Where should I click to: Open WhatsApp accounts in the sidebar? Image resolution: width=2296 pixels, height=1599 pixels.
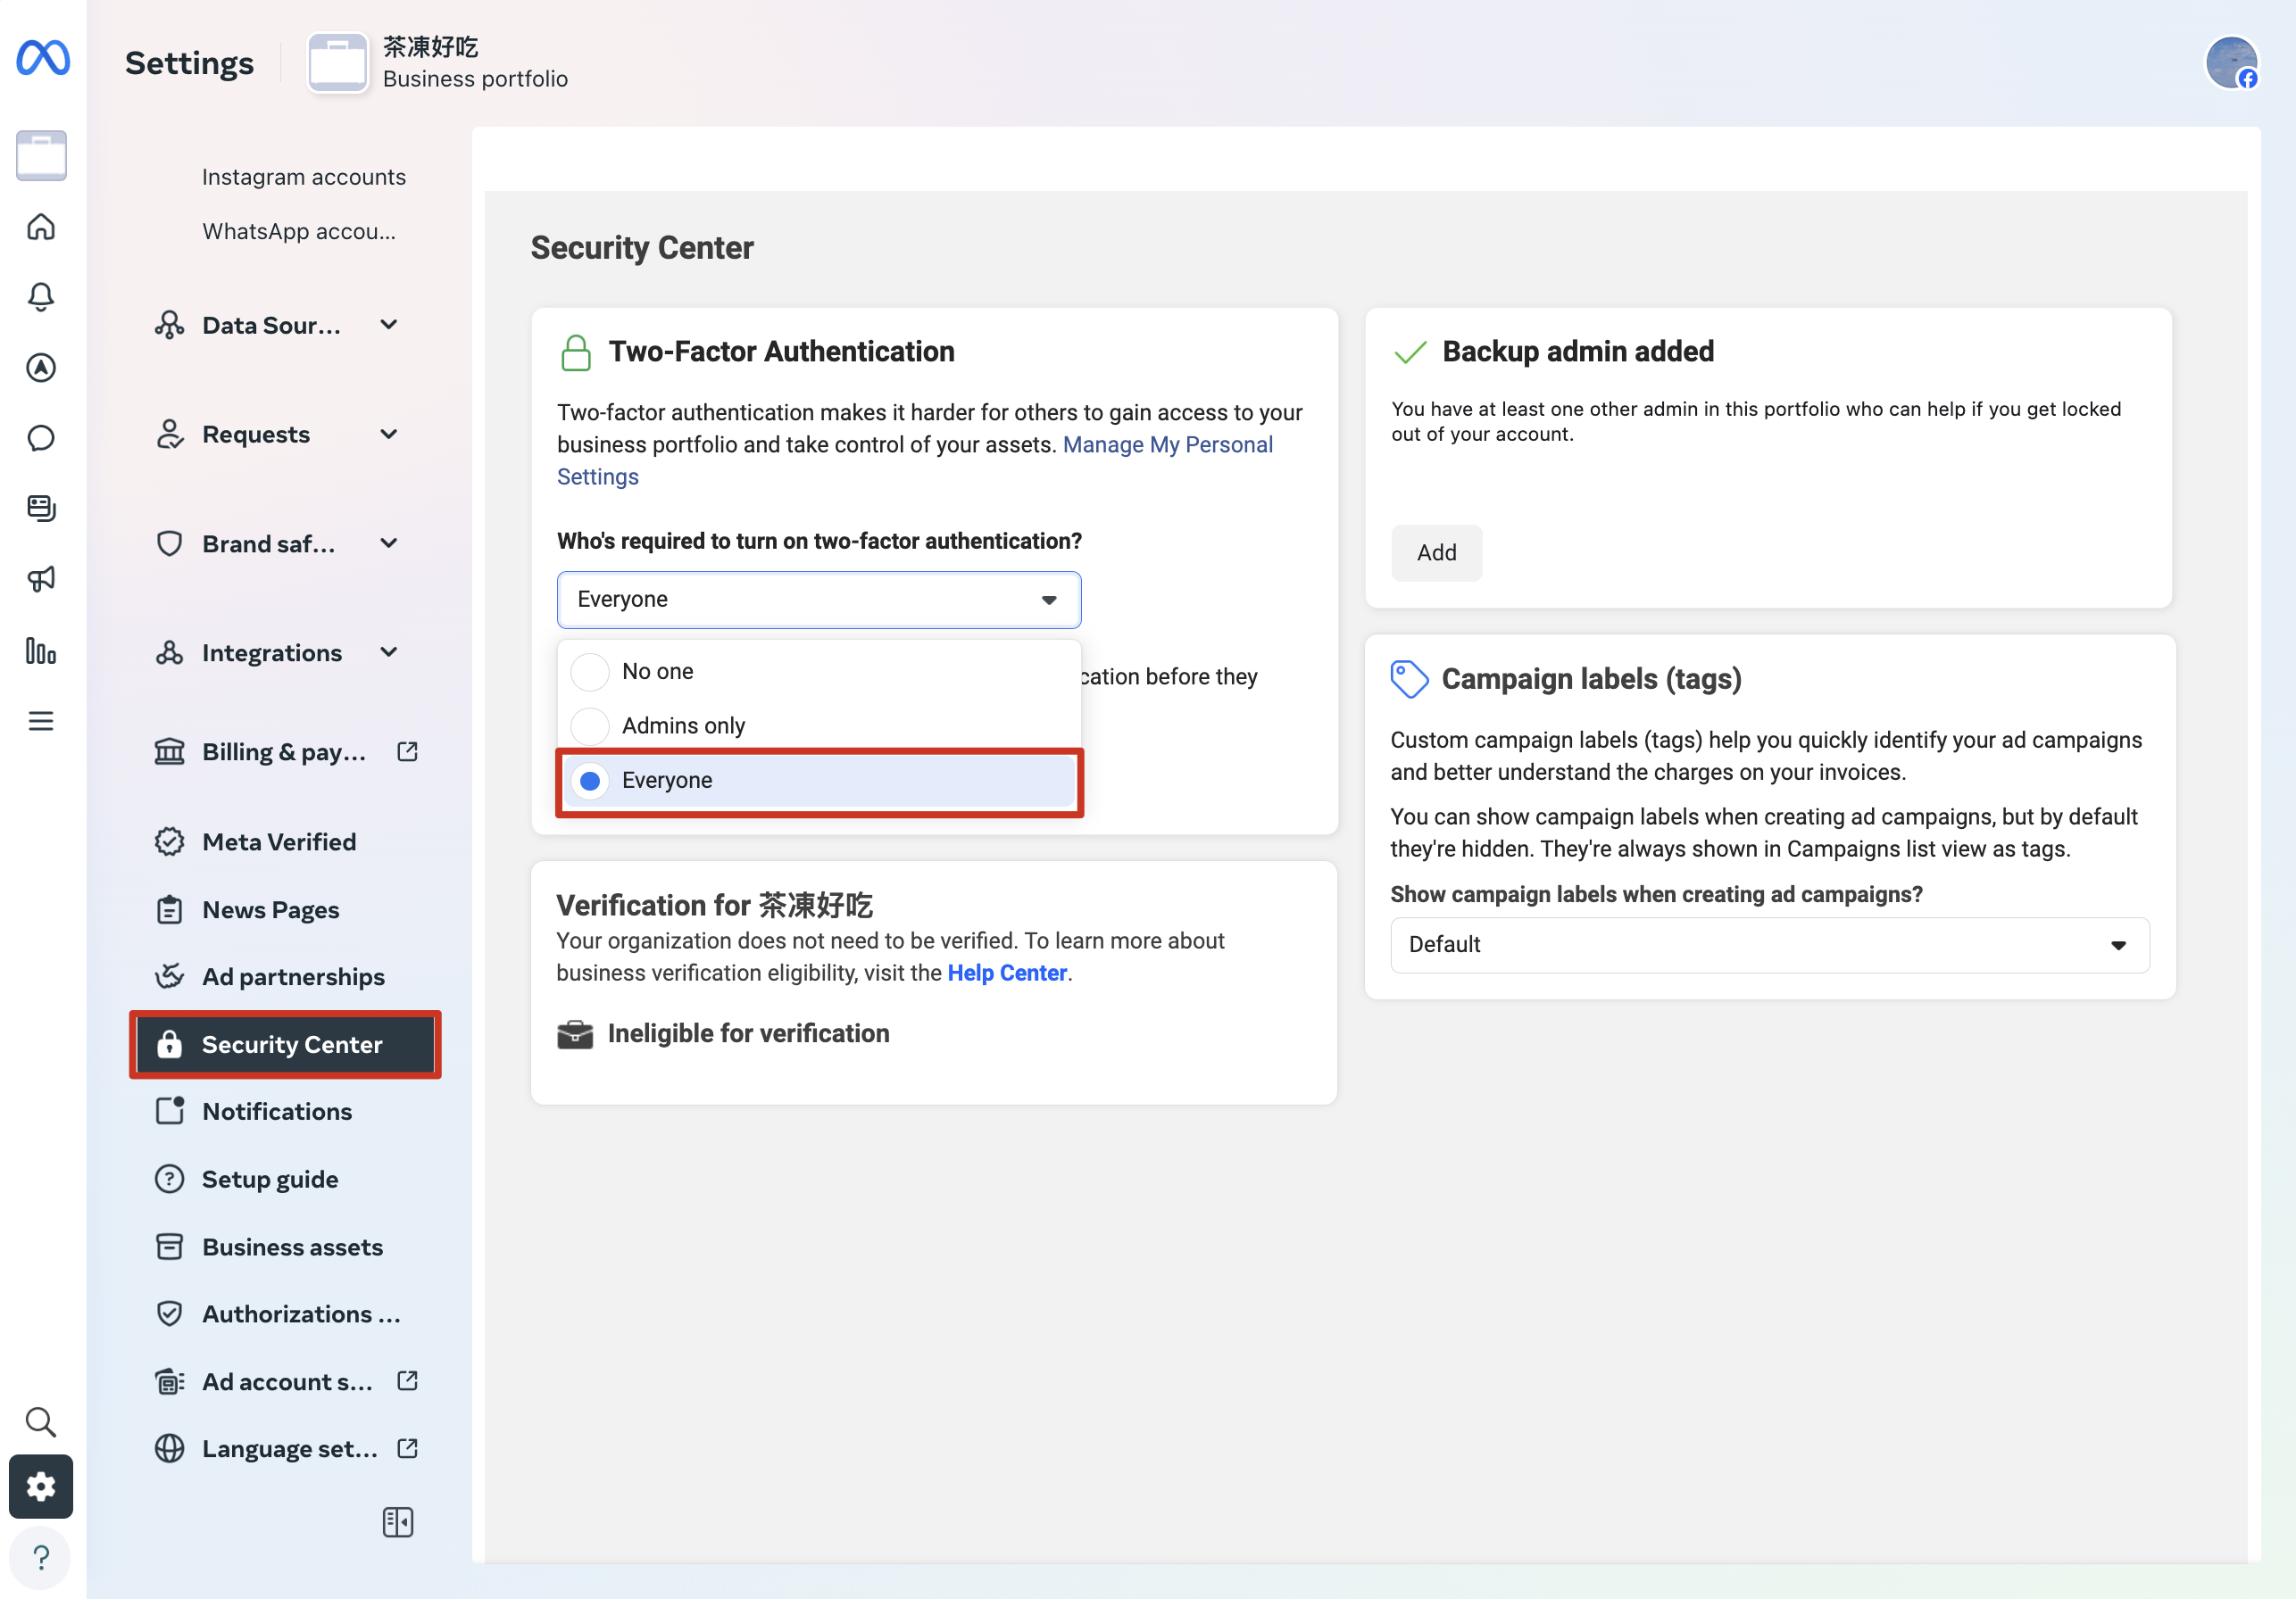(299, 231)
